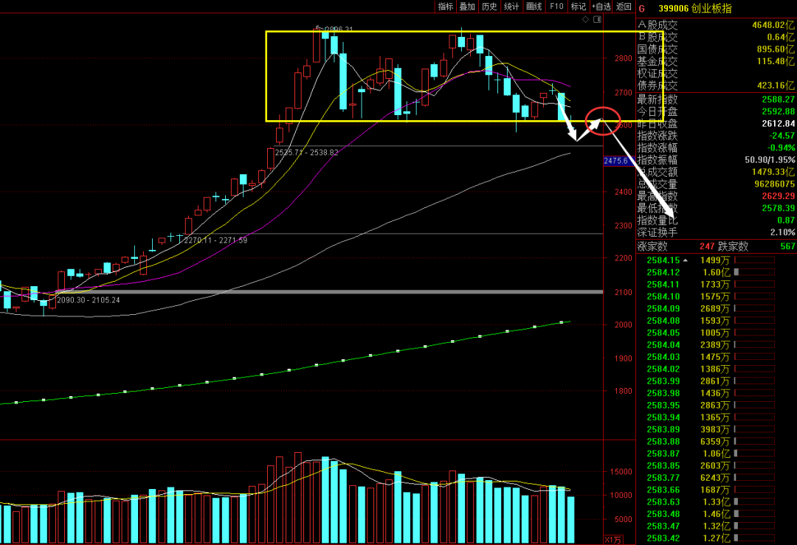
Task: Click the 国债成交 value 895.60亿
Action: (x=776, y=49)
